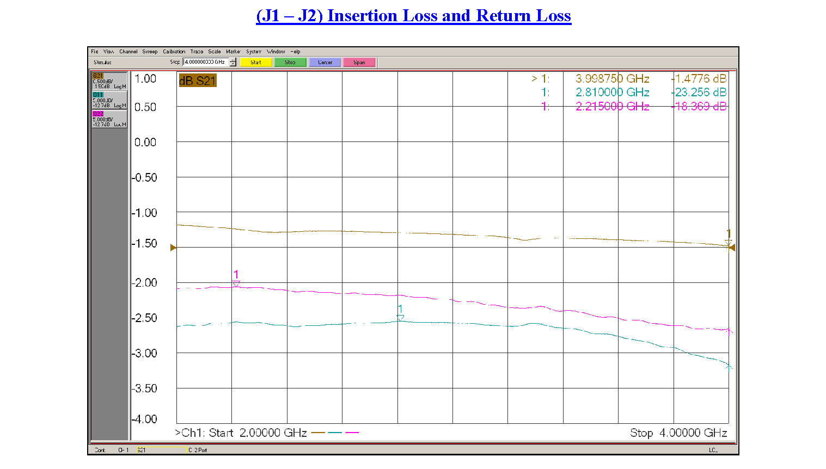Click the brown marker 1 at trace end
The width and height of the screenshot is (826, 469).
coord(728,242)
